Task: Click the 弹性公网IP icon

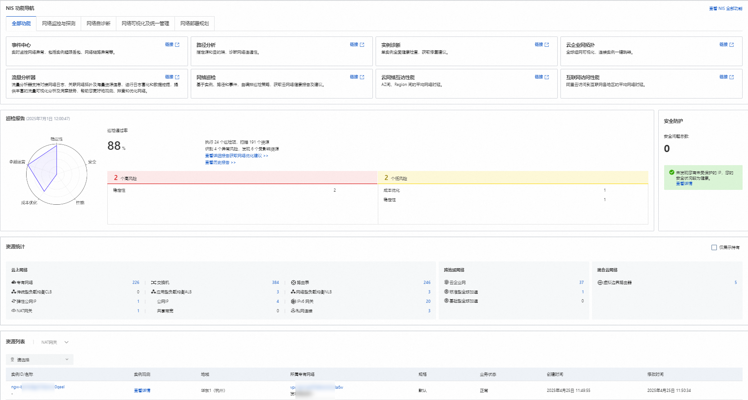Action: click(14, 301)
